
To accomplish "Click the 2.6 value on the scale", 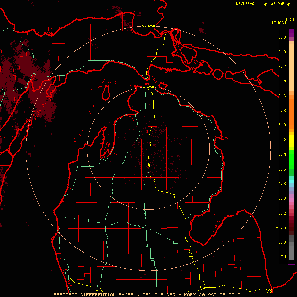I will [x=282, y=169].
